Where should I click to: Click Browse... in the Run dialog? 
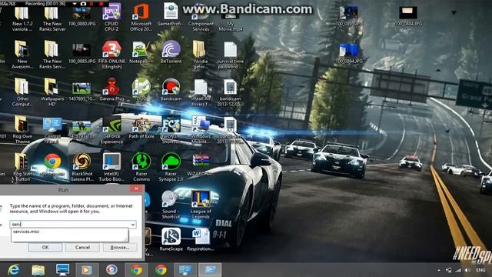[120, 248]
